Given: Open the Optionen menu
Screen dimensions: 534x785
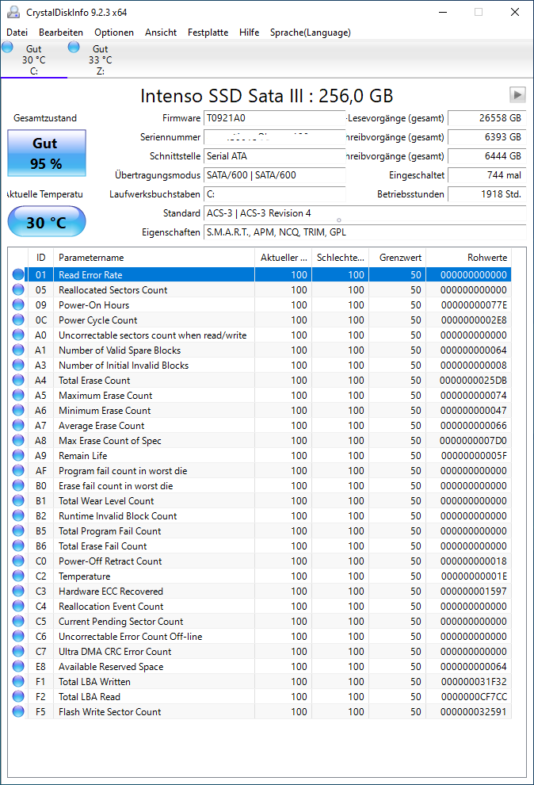Looking at the screenshot, I should click(x=114, y=33).
